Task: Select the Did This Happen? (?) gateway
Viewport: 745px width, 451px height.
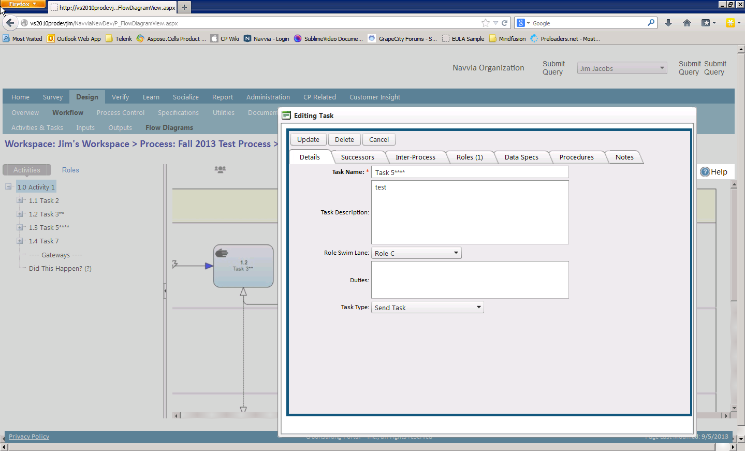Action: tap(60, 268)
